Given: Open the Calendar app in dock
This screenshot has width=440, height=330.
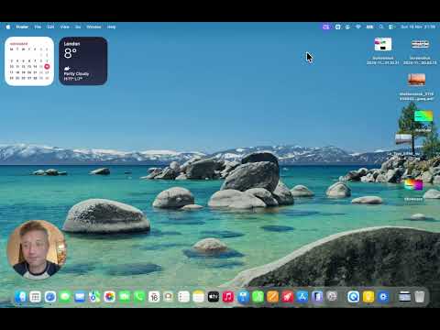Looking at the screenshot, I should 154,297.
